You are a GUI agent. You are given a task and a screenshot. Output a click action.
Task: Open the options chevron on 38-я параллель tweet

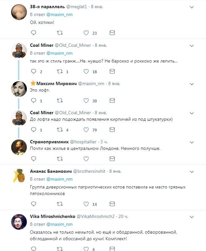[192, 7]
